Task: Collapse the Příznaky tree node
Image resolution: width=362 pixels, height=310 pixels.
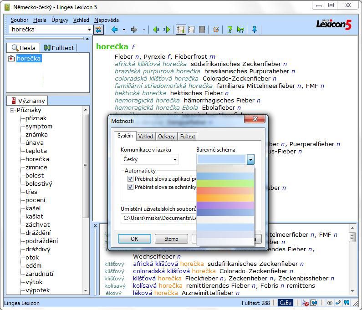Action: 12,110
